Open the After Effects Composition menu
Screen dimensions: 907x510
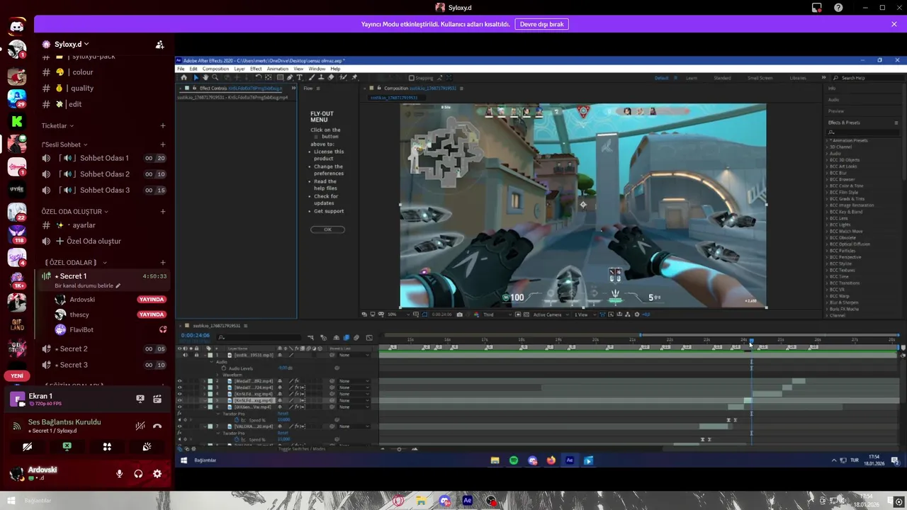click(x=215, y=69)
